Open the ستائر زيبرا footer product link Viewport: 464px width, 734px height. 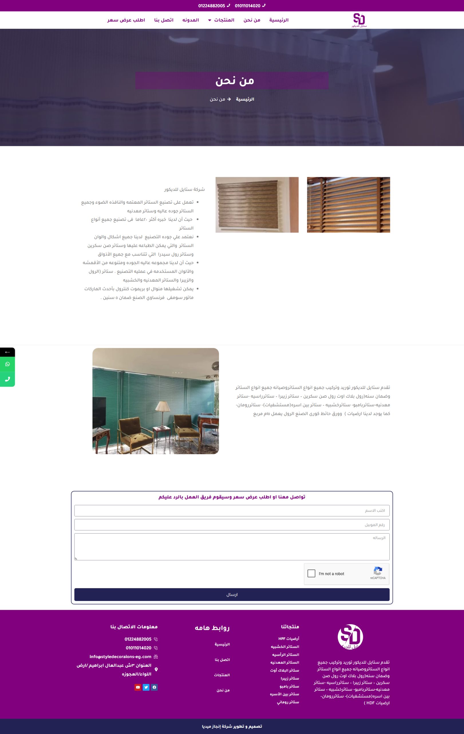click(x=290, y=678)
